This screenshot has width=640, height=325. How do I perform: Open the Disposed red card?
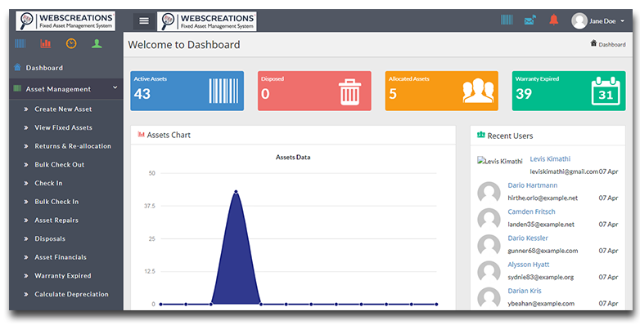314,91
